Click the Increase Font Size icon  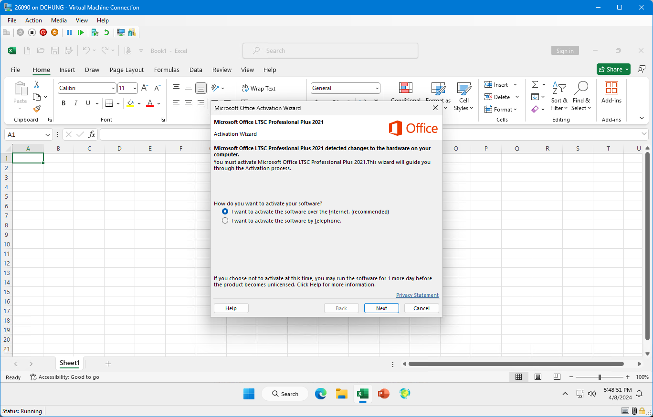click(x=145, y=88)
